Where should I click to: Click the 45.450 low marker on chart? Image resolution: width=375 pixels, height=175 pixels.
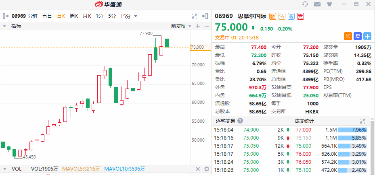(29, 157)
